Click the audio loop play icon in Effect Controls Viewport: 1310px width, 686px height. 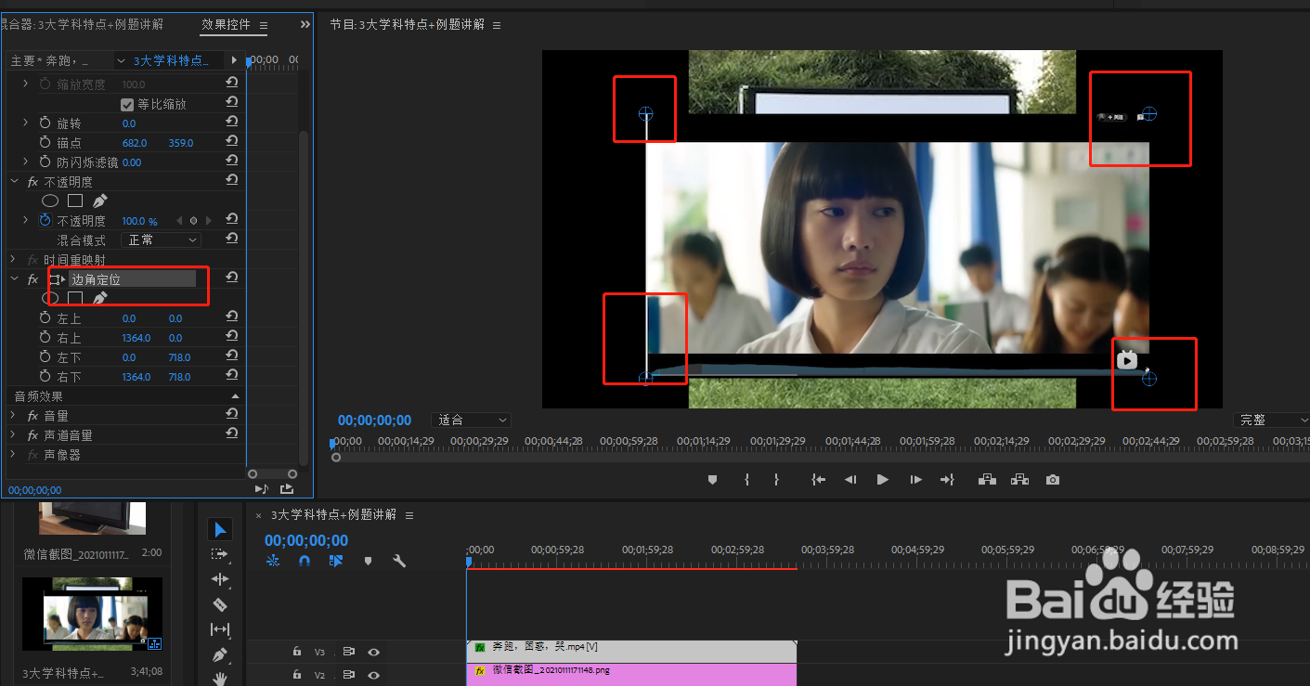[261, 488]
